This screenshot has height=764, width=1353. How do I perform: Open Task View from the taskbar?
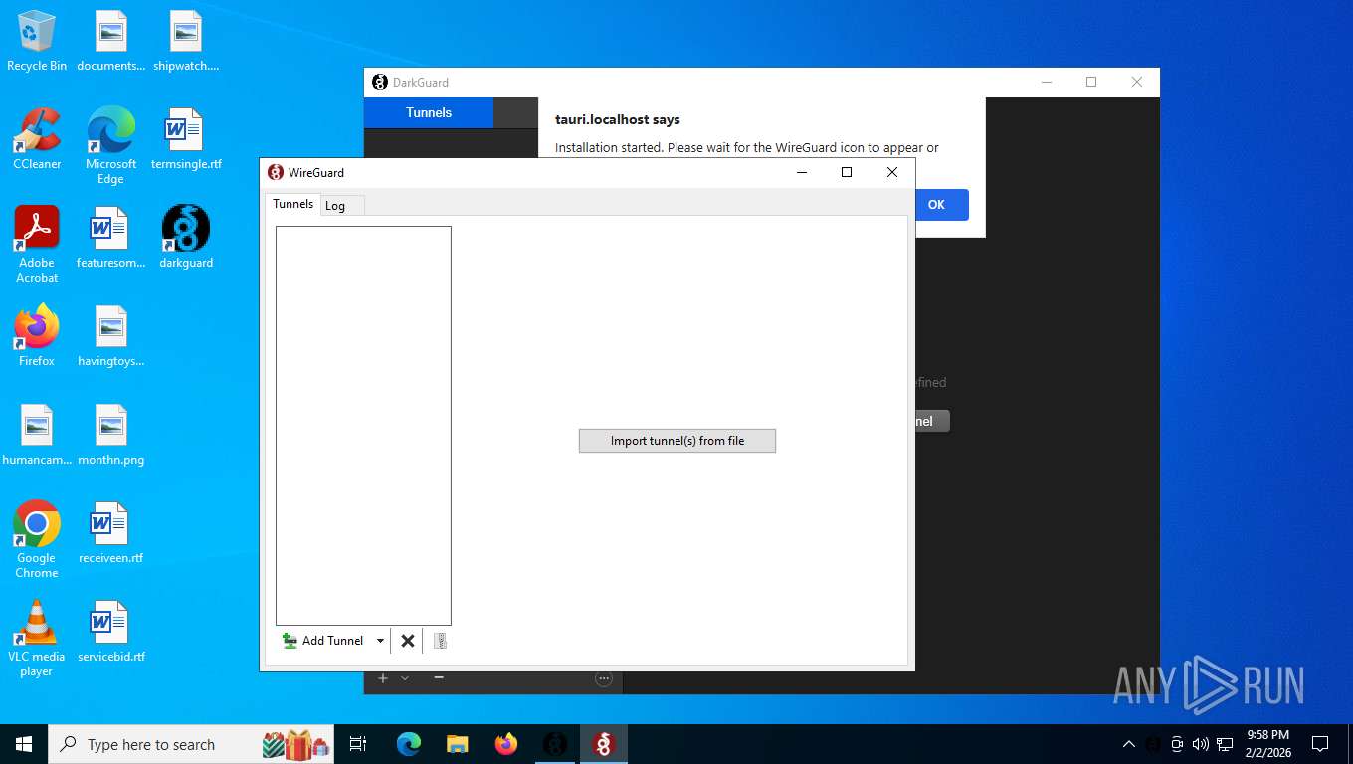(x=358, y=744)
